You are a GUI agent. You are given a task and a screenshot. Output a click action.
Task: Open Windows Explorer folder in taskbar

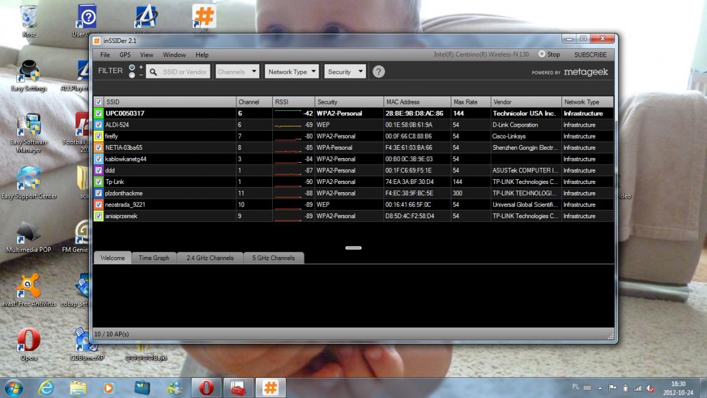[78, 387]
